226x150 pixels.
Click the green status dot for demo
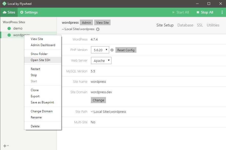point(9,28)
